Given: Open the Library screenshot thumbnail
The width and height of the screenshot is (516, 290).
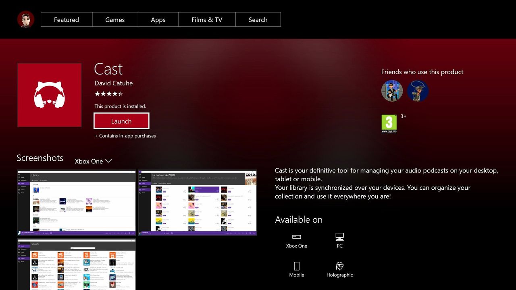Looking at the screenshot, I should [x=77, y=203].
